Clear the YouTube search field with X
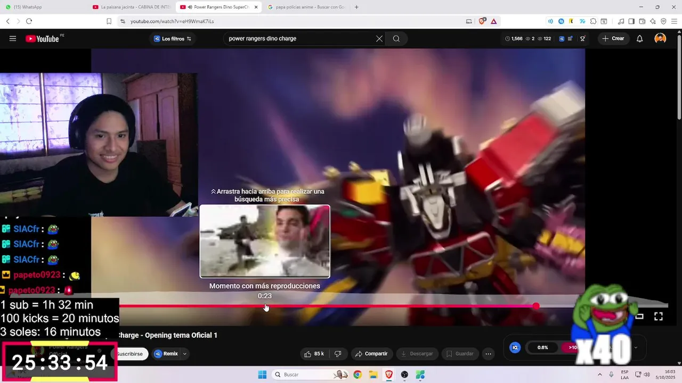The image size is (682, 383). (x=379, y=38)
